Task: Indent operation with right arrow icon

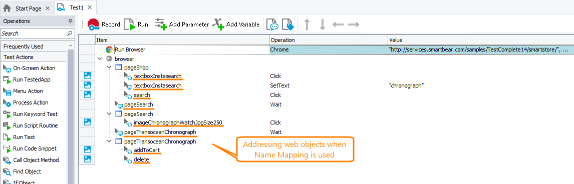Action: (x=353, y=24)
